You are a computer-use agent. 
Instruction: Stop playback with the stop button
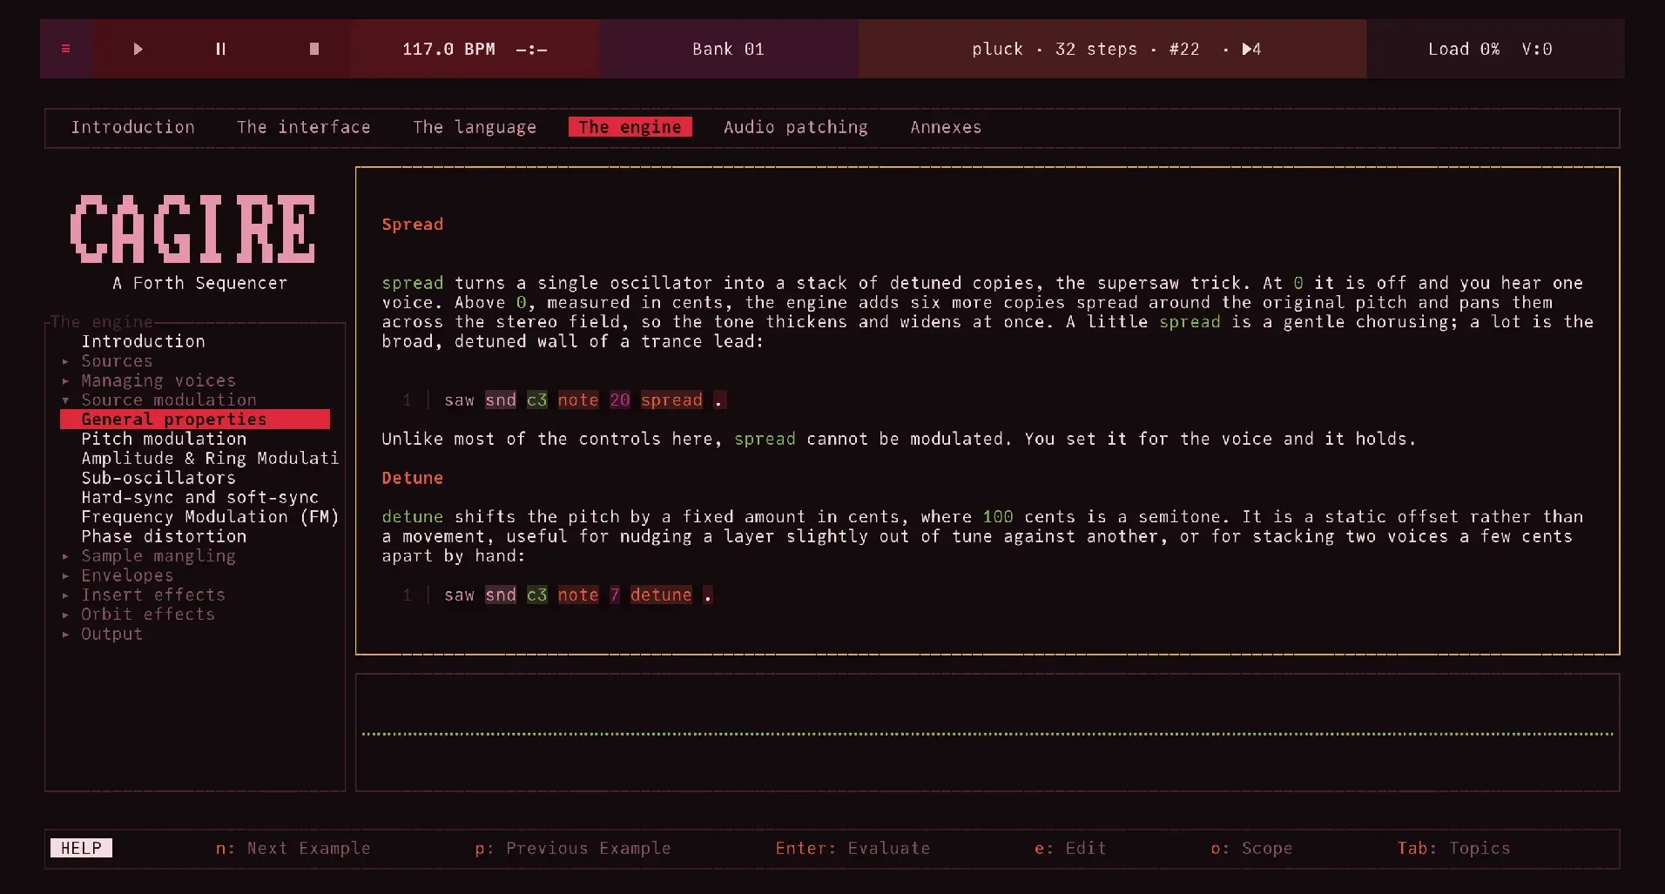point(314,49)
